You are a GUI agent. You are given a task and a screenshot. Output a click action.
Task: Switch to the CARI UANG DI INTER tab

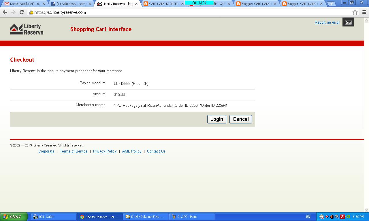click(x=164, y=4)
